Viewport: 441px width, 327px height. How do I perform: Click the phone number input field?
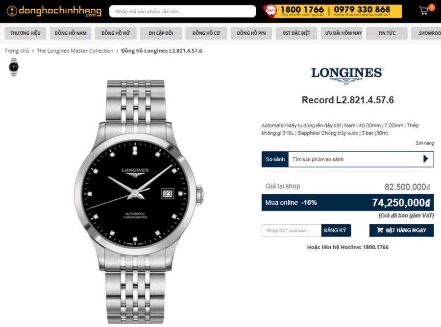coord(292,231)
